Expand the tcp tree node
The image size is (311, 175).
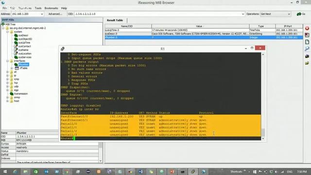(8, 83)
